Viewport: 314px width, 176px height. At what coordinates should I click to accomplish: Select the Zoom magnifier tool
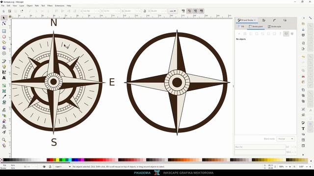4,140
